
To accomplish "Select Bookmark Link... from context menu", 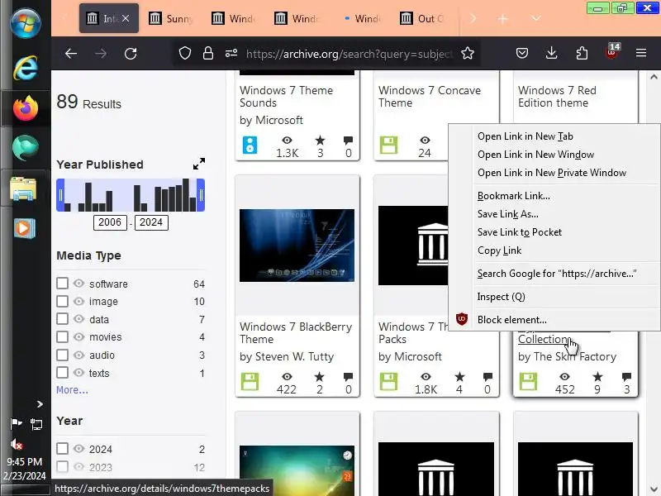I will (x=513, y=196).
